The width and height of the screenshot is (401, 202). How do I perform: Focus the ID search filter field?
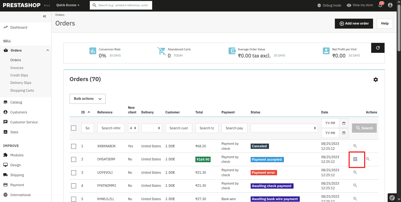coord(88,128)
